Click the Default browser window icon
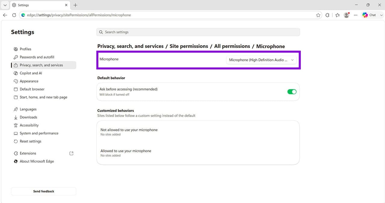This screenshot has height=203, width=385. click(16, 89)
